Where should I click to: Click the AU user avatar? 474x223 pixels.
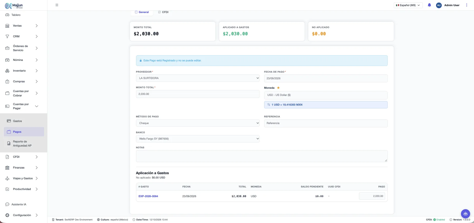pos(439,5)
